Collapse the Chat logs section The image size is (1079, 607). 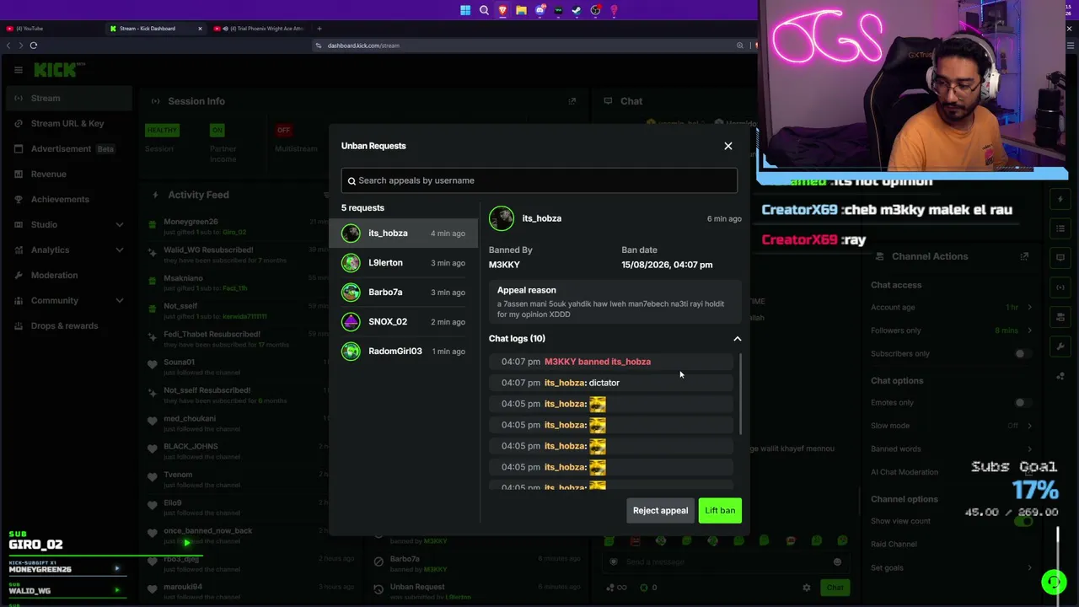tap(738, 339)
